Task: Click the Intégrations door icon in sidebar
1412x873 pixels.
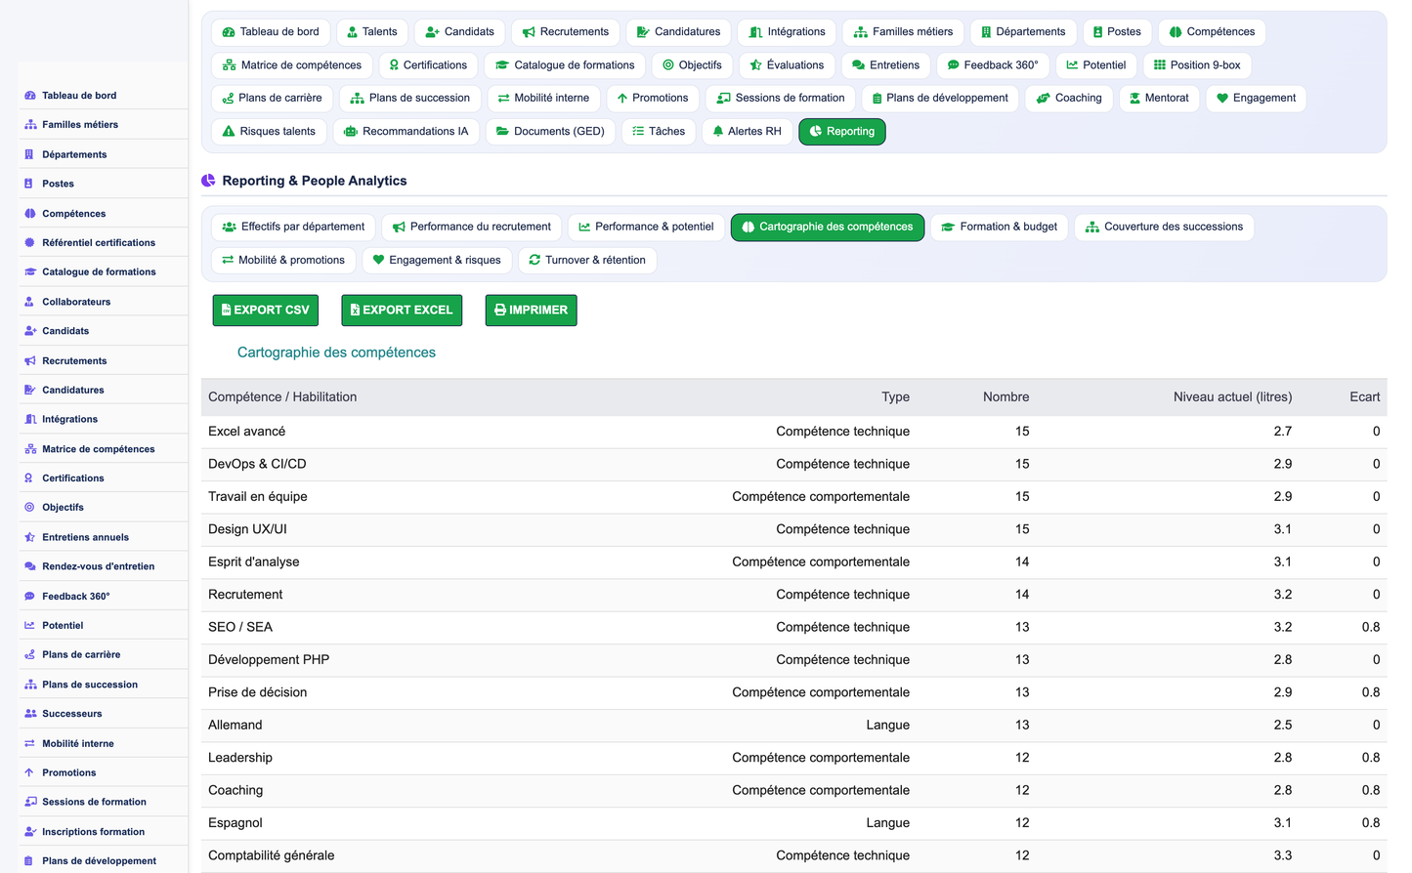Action: [x=30, y=419]
